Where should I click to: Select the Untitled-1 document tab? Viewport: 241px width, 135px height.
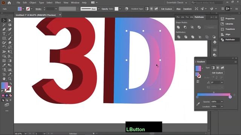pyautogui.click(x=36, y=15)
